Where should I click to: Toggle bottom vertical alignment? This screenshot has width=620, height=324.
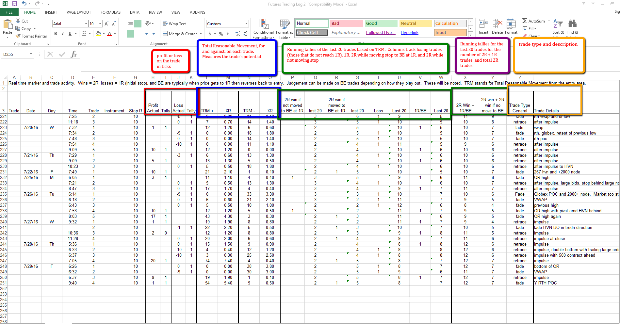coord(138,24)
